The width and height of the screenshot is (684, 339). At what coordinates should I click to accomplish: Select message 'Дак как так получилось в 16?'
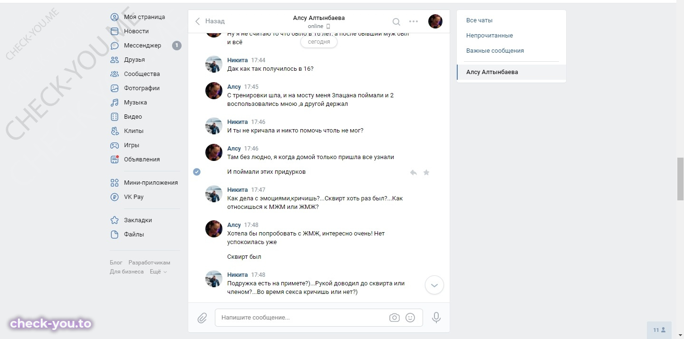[x=270, y=69]
